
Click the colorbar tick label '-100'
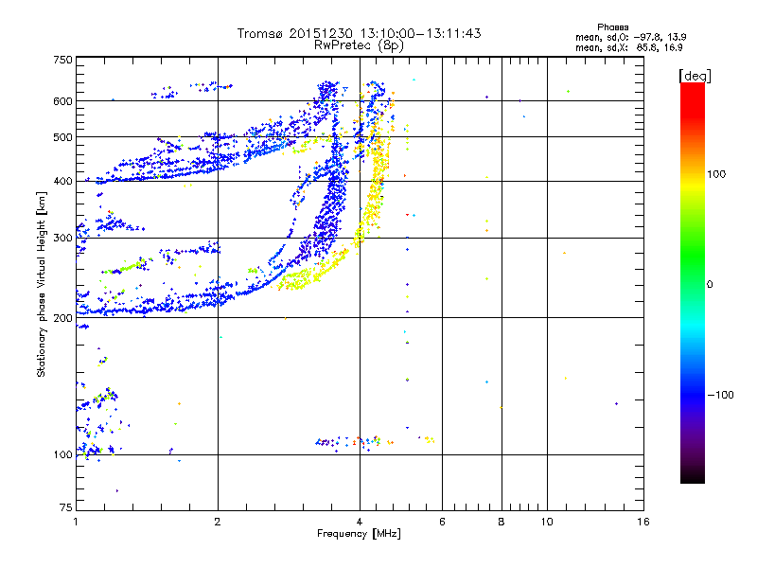click(720, 395)
